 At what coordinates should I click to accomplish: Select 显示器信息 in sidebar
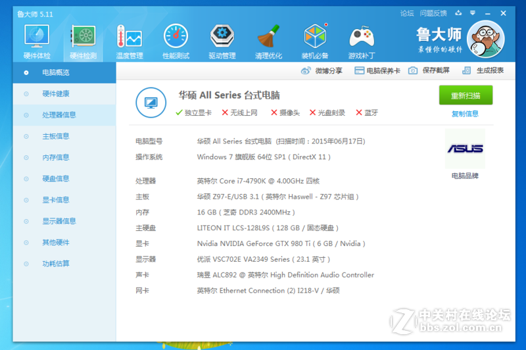click(64, 221)
